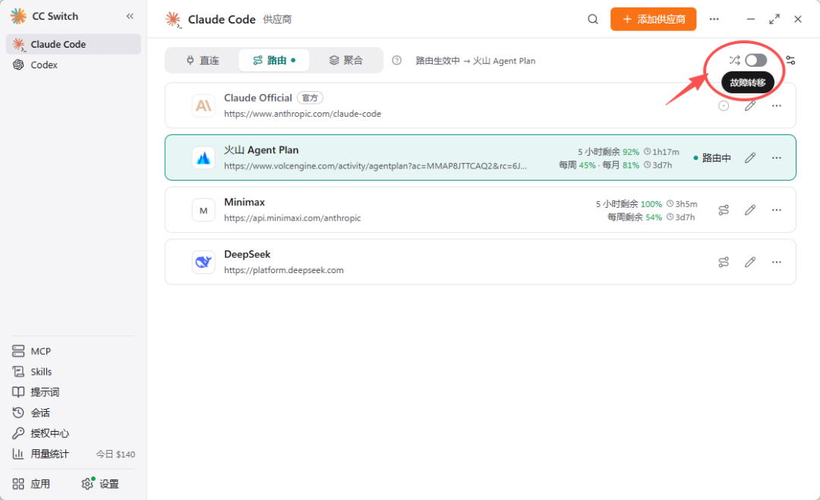Switch to the 直连 tab
Screen dimensions: 820x500
203,61
